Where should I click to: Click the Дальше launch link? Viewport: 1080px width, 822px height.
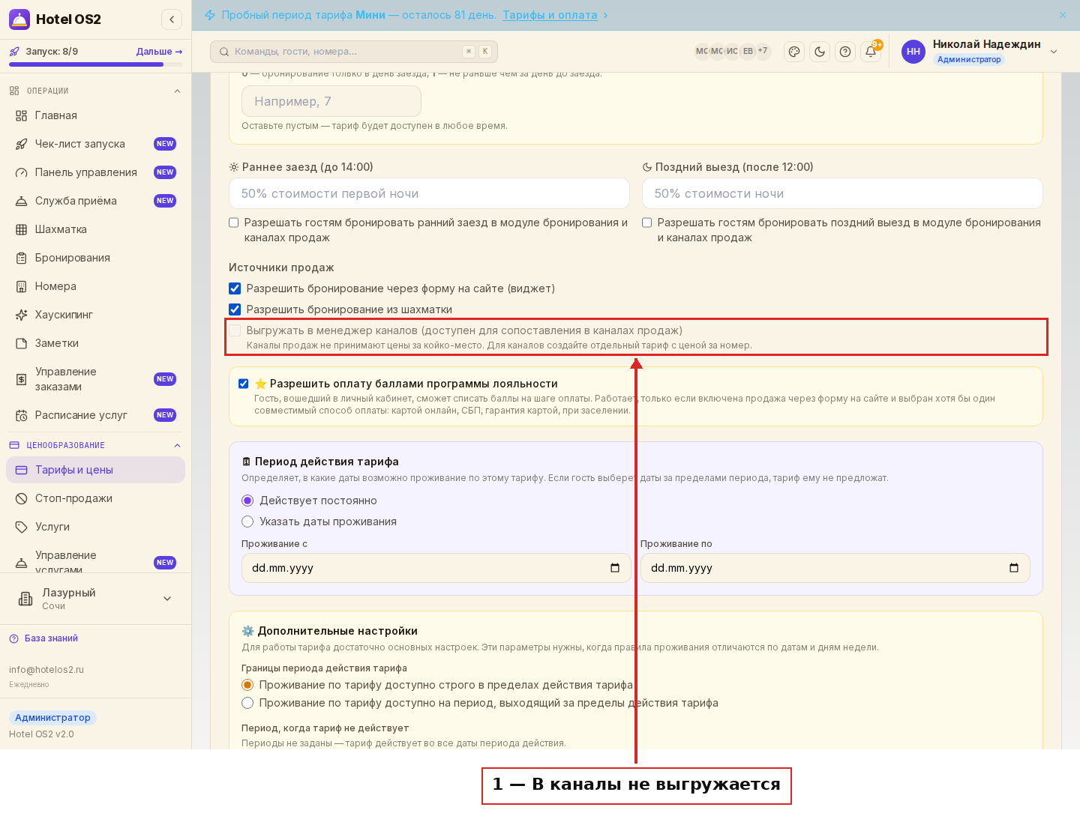[x=159, y=52]
